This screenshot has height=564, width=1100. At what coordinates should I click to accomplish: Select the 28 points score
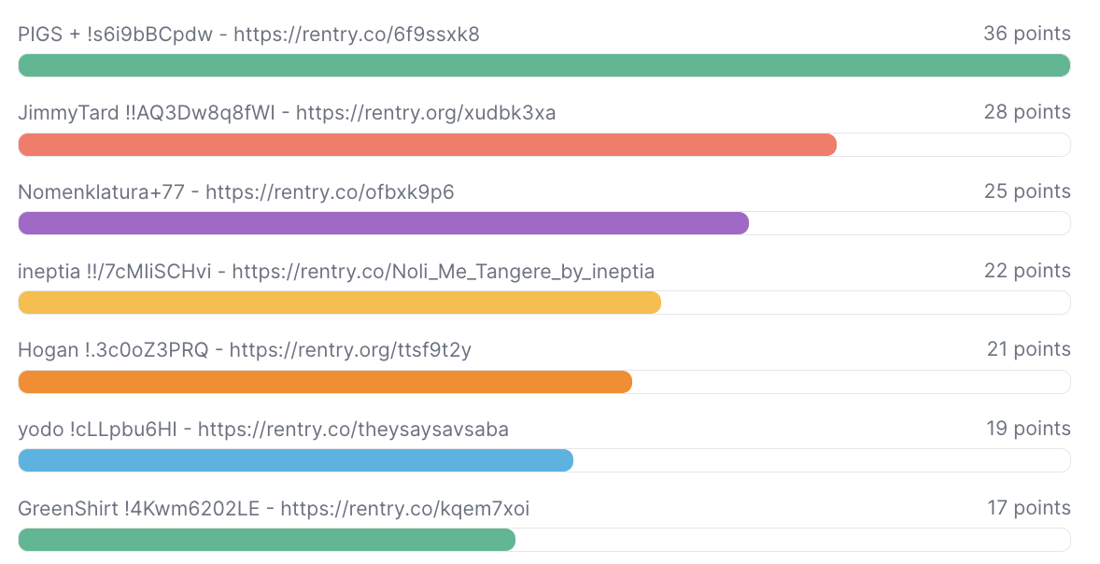[1026, 112]
